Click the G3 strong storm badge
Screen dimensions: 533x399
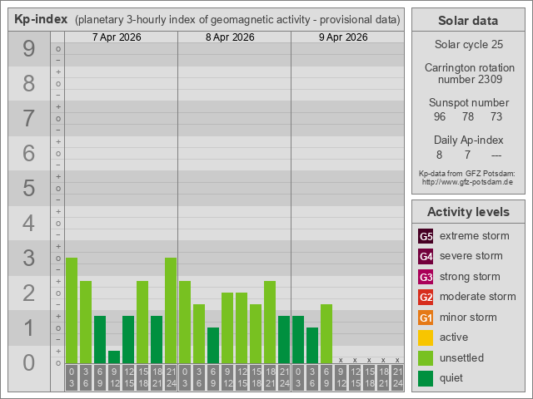pyautogui.click(x=426, y=277)
